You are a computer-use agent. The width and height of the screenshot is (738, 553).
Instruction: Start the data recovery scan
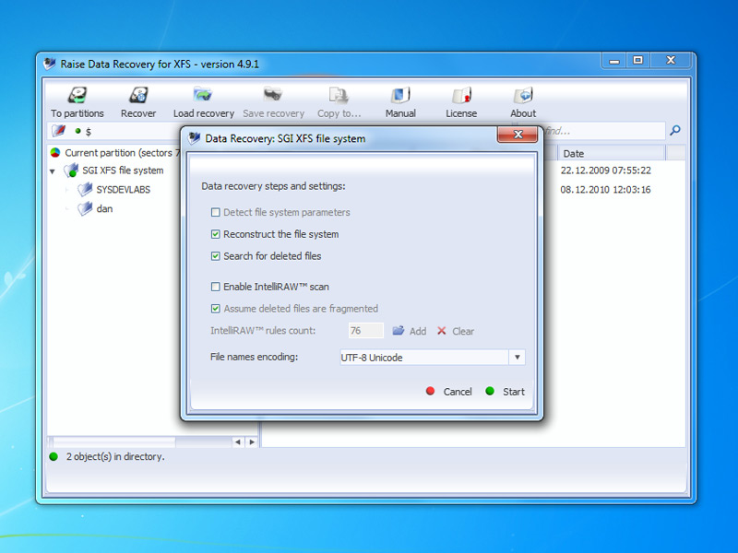(505, 391)
